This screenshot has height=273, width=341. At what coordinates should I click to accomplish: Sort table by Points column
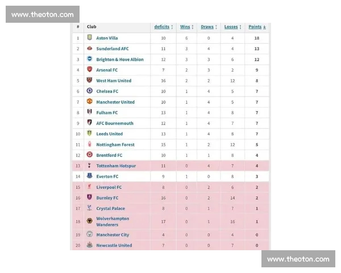point(257,27)
